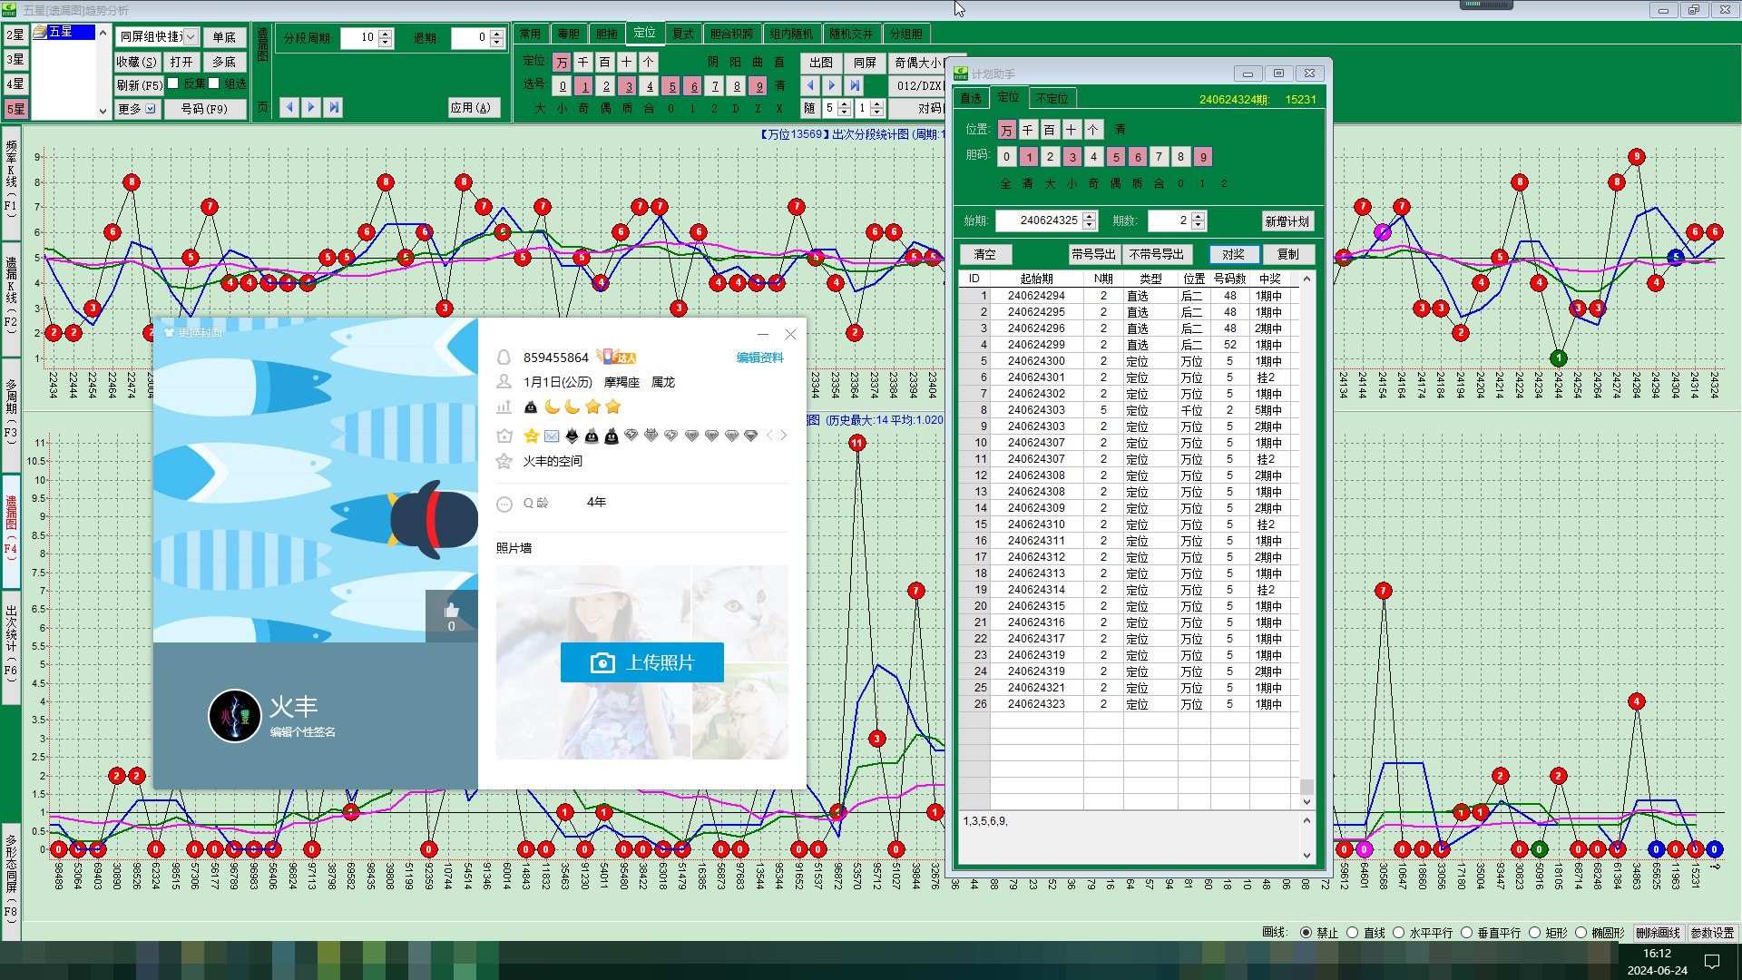Open the 直选 tab in 计划助手
1742x980 pixels.
[971, 98]
